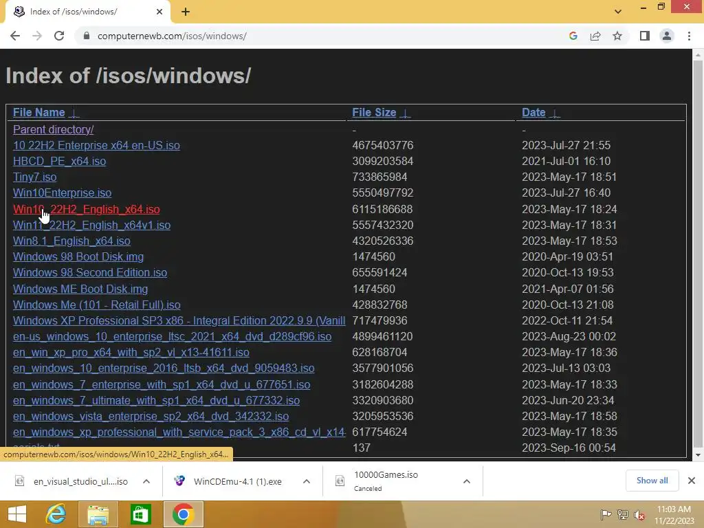Download Windows 98 Second Edition.iso
Viewport: 704px width, 528px height.
[90, 272]
